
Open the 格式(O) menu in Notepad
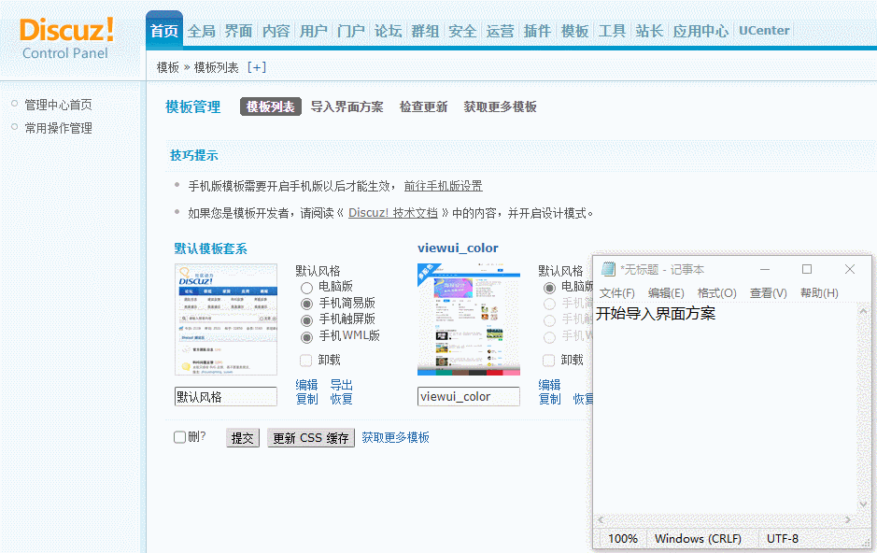pos(716,293)
